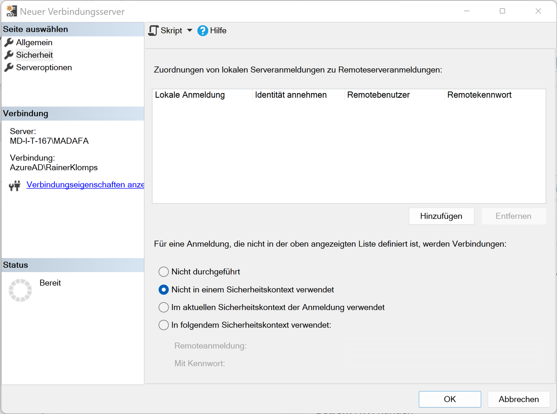Maximize the Neuer Verbindungsserver window
Screen dimensions: 557x414
point(502,11)
